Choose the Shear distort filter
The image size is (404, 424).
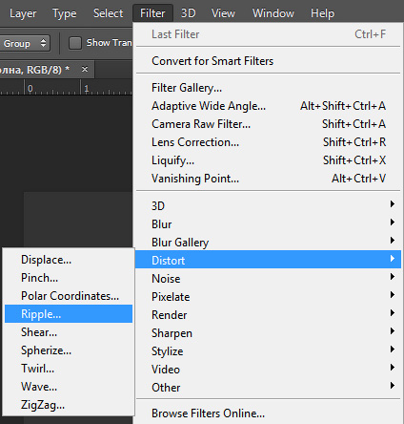click(69, 332)
